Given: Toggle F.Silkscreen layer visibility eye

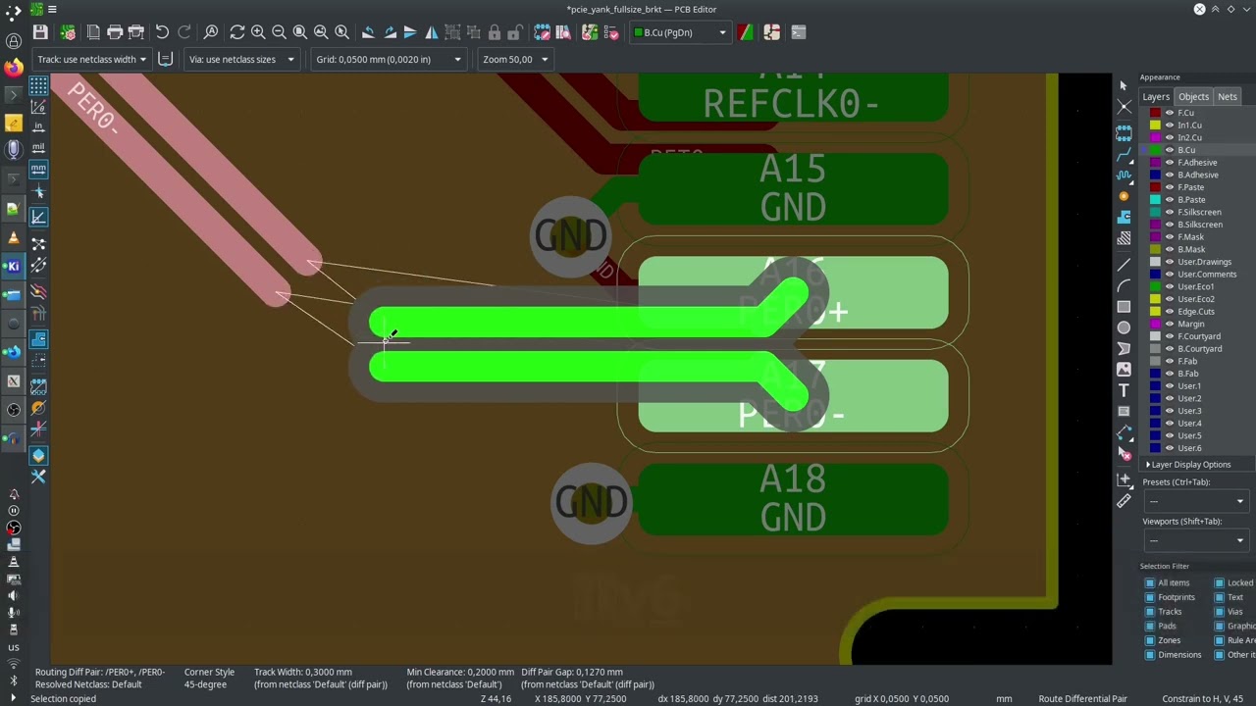Looking at the screenshot, I should pos(1170,212).
